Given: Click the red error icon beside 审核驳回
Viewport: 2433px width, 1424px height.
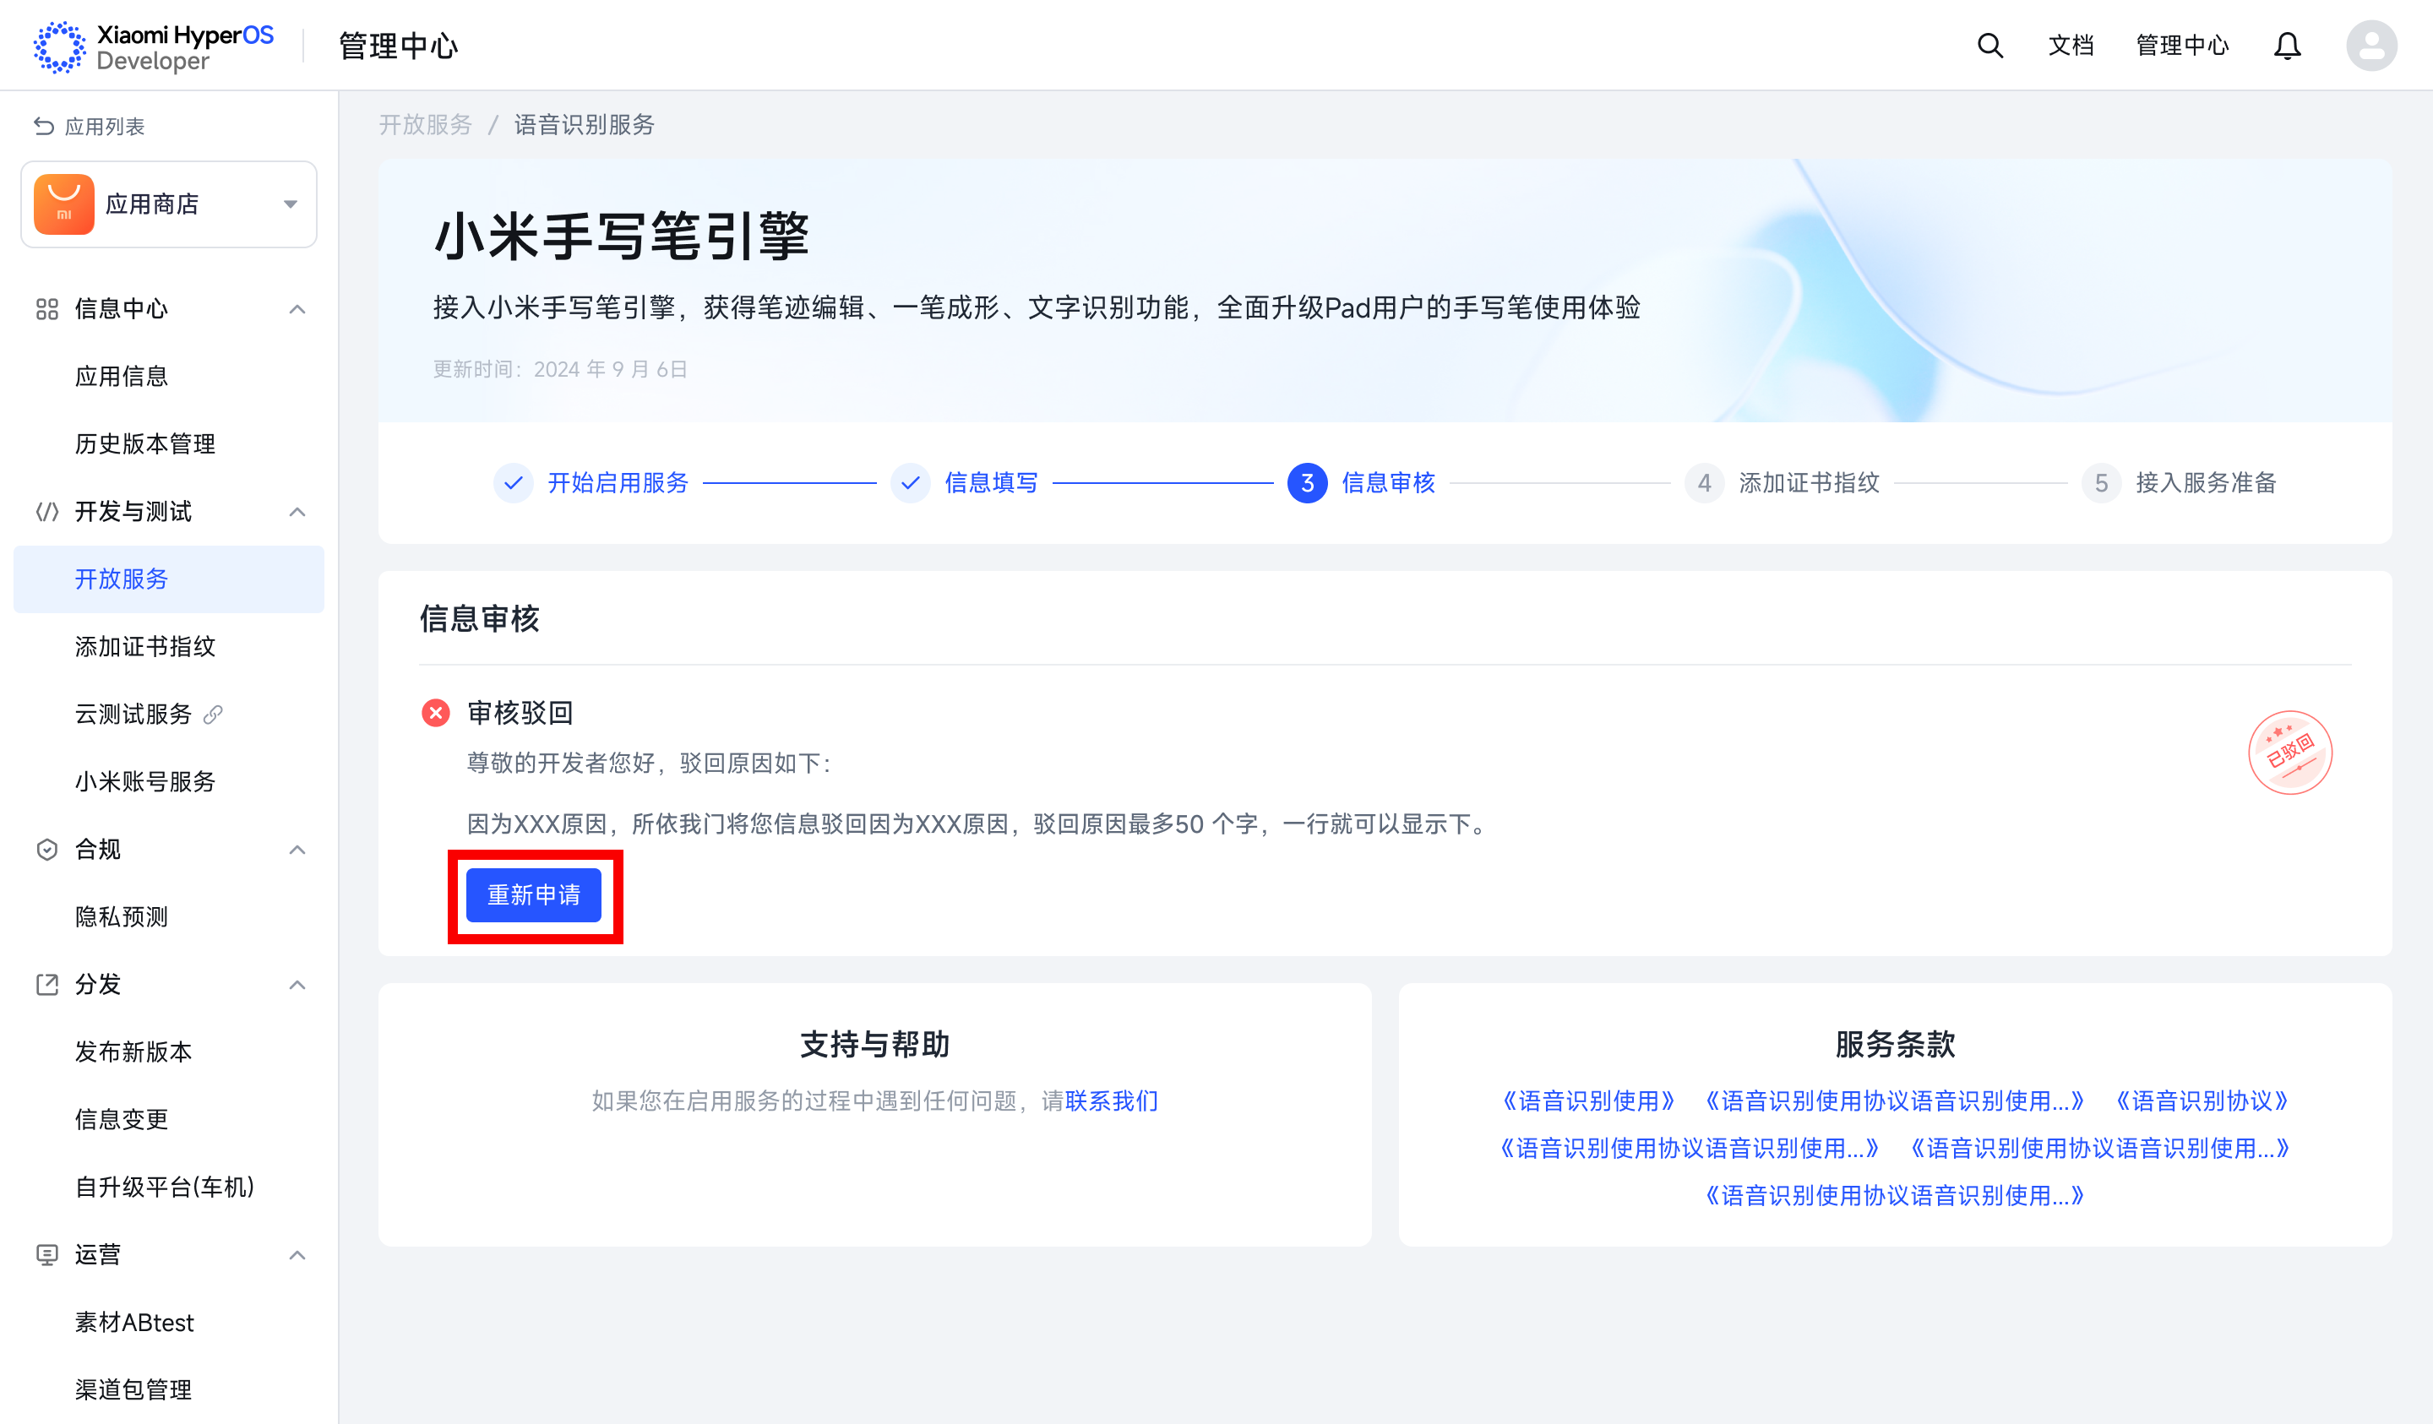Looking at the screenshot, I should pos(435,714).
